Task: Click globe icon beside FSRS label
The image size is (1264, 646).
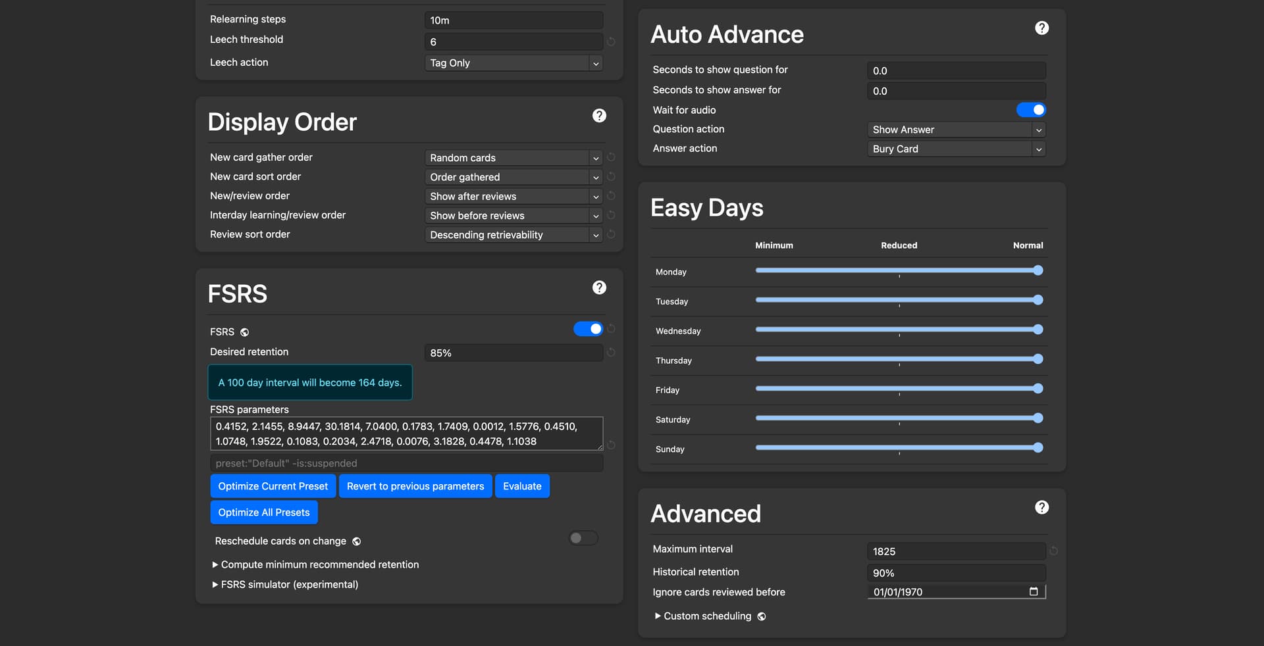Action: pyautogui.click(x=245, y=332)
